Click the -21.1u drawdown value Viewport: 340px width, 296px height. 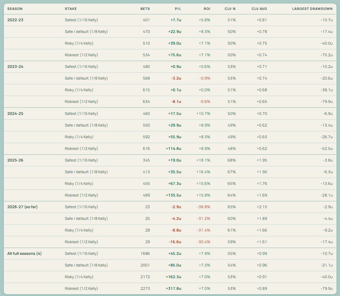point(327,265)
